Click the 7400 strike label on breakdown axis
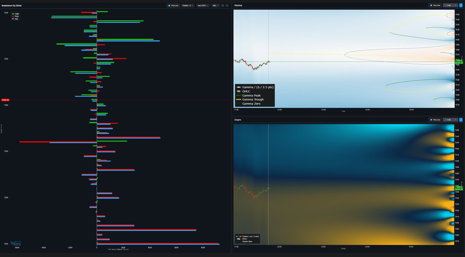This screenshot has height=257, width=465. coord(6,59)
